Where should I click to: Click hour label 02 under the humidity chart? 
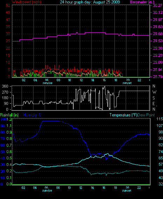click(23, 188)
